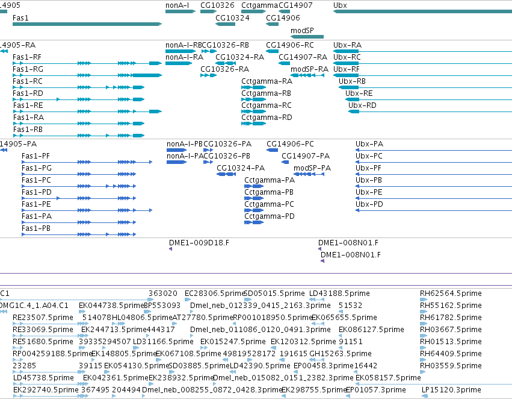Select protein Cctgamma-PD

coord(254,222)
